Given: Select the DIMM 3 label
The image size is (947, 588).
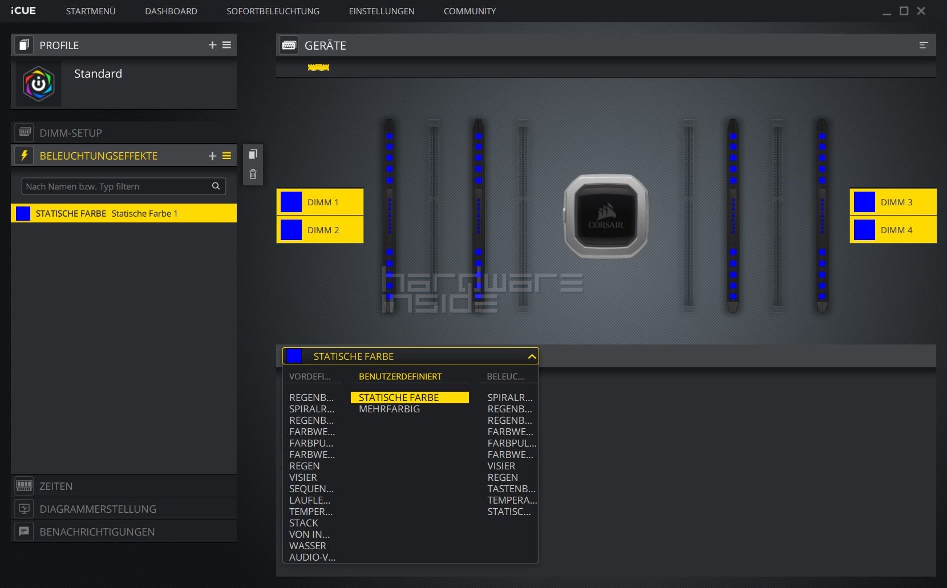Looking at the screenshot, I should point(896,202).
